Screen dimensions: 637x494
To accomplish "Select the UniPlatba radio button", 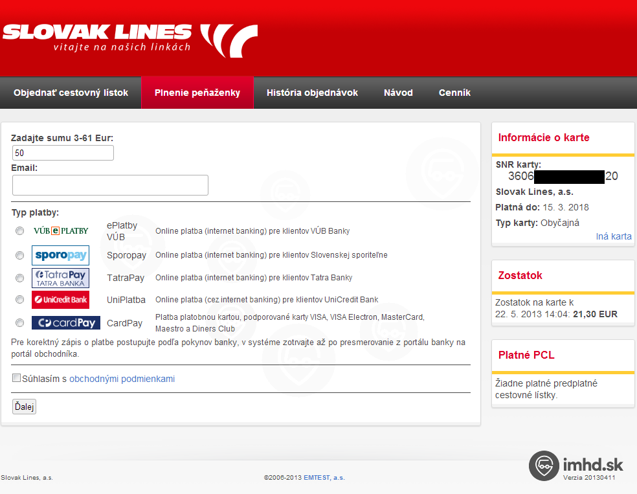I will (20, 300).
